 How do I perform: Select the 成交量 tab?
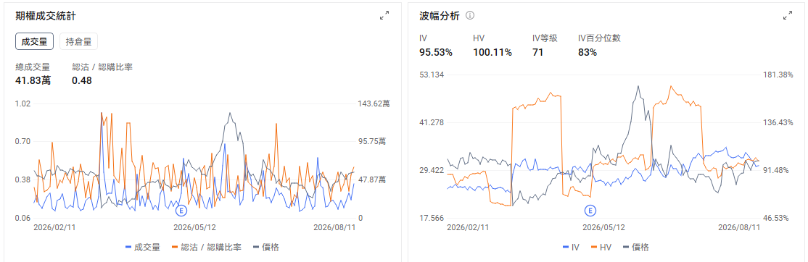pos(35,41)
